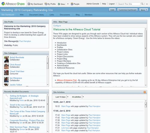
Task: Click file icon for Setting Ad Budgets pdf
Action: point(7,97)
